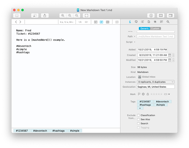Screen dimensions: 189x148
Task: Click the editing bar tools icon
Action: tap(117, 22)
